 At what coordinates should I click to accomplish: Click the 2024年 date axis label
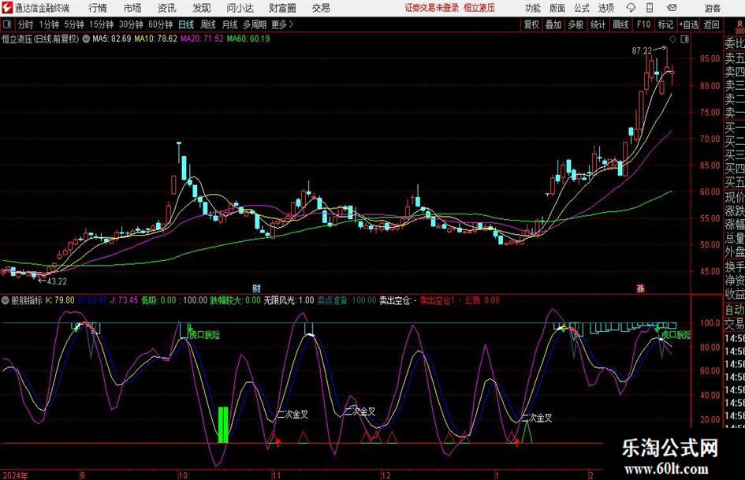15,475
